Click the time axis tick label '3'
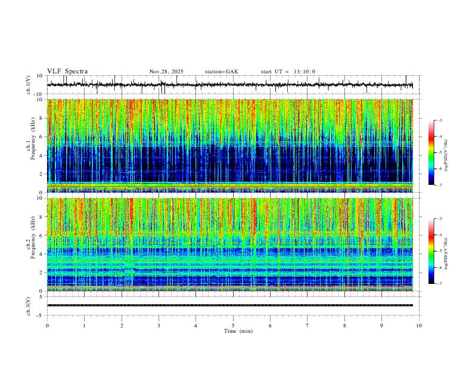Viewport: 472px width, 365px height. pos(159,326)
